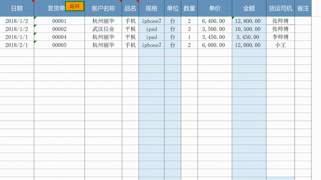Image resolution: width=321 pixels, height=180 pixels.
Task: Click the date cell 2018/1/1
Action: (x=17, y=37)
